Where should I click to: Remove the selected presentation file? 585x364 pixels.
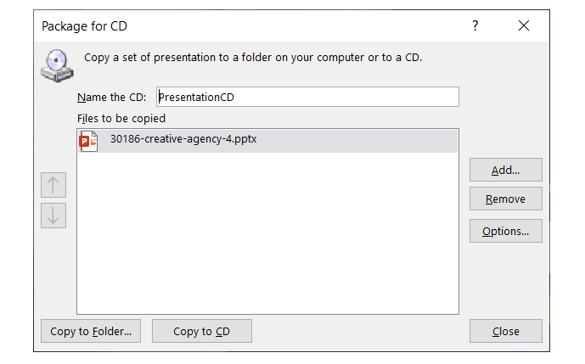pos(505,199)
